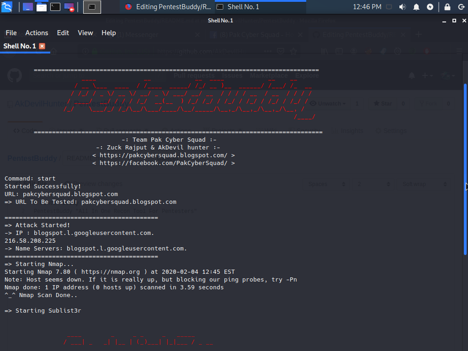Click the IP address 216.58.208.225
468x351 pixels.
(x=30, y=240)
